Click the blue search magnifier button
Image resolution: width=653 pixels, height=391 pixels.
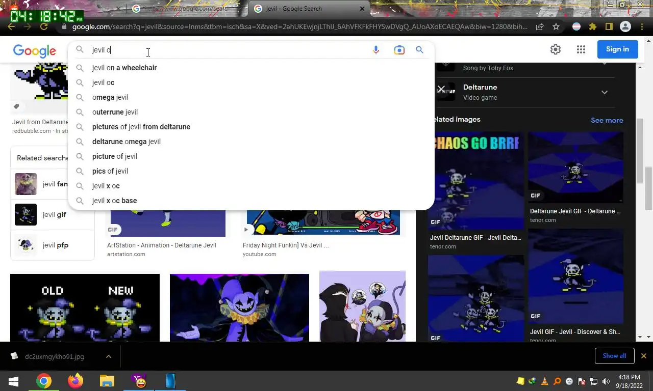click(x=419, y=50)
